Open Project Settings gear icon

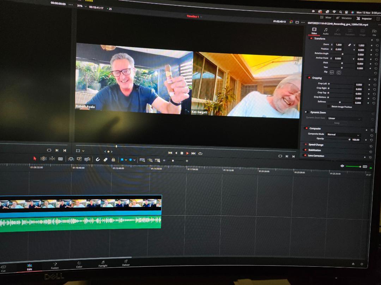(x=362, y=264)
